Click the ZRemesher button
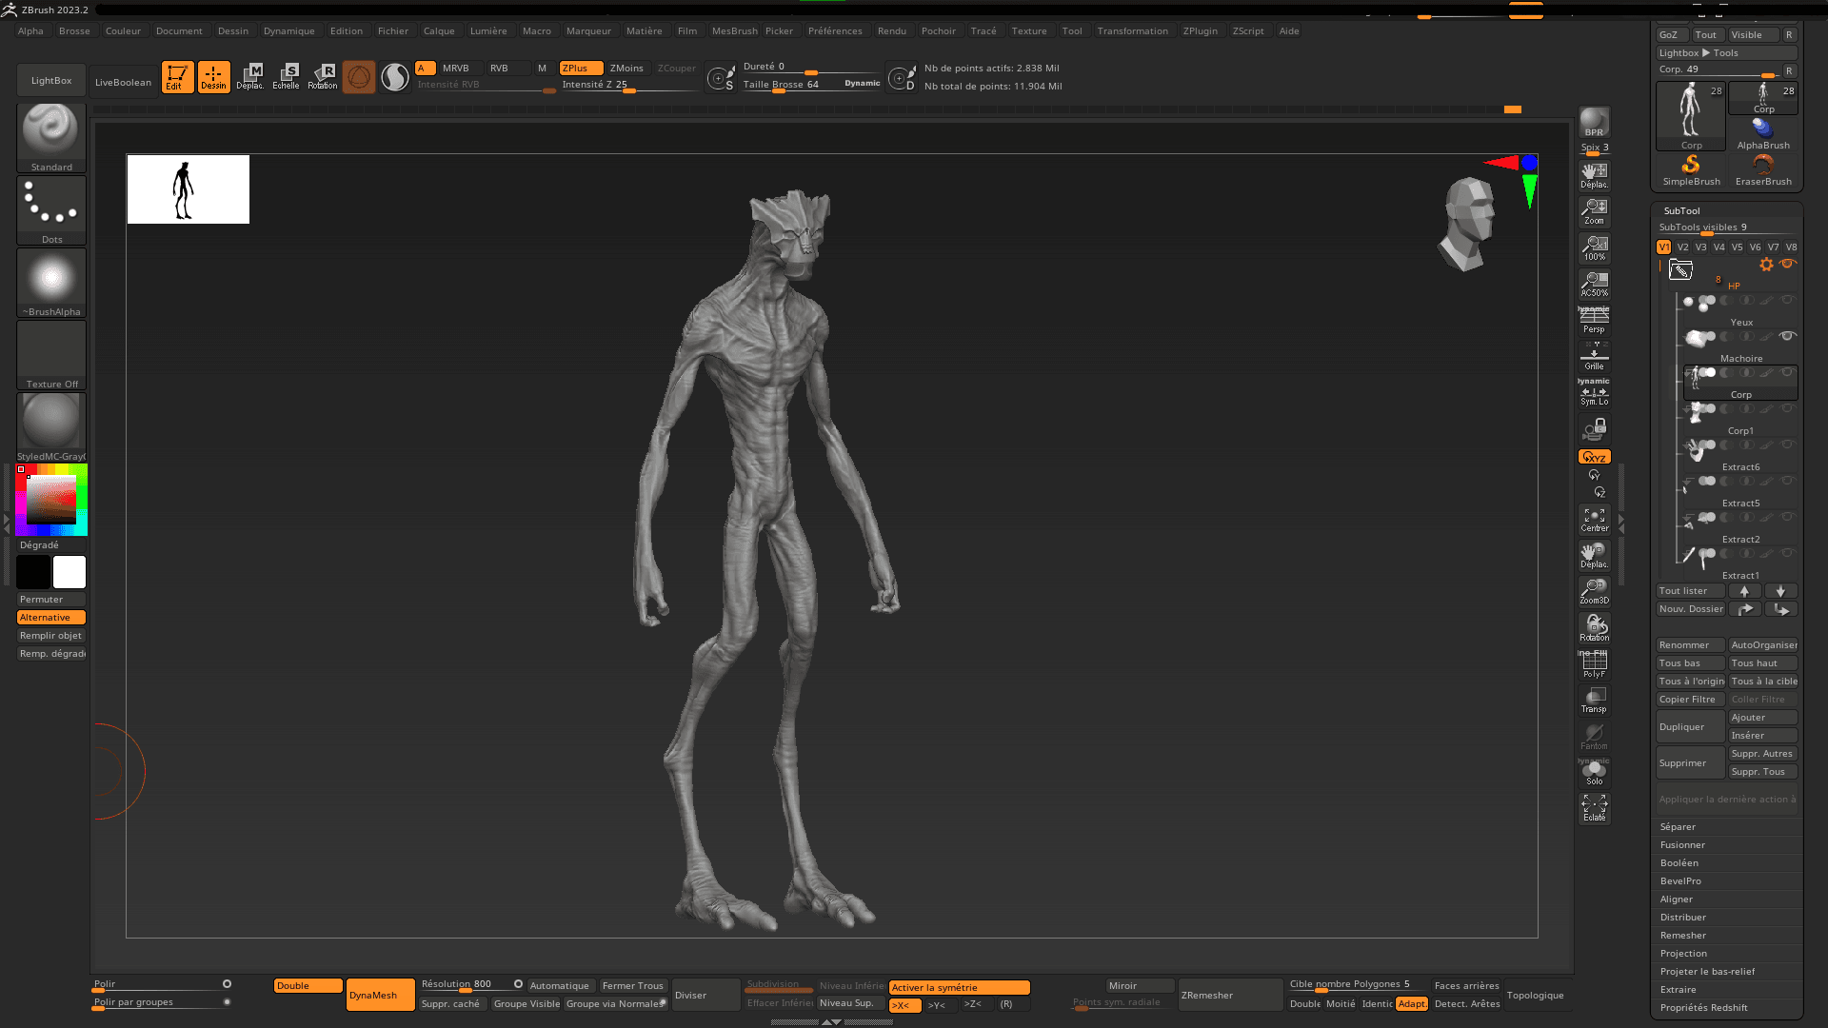Image resolution: width=1828 pixels, height=1028 pixels. point(1230,996)
